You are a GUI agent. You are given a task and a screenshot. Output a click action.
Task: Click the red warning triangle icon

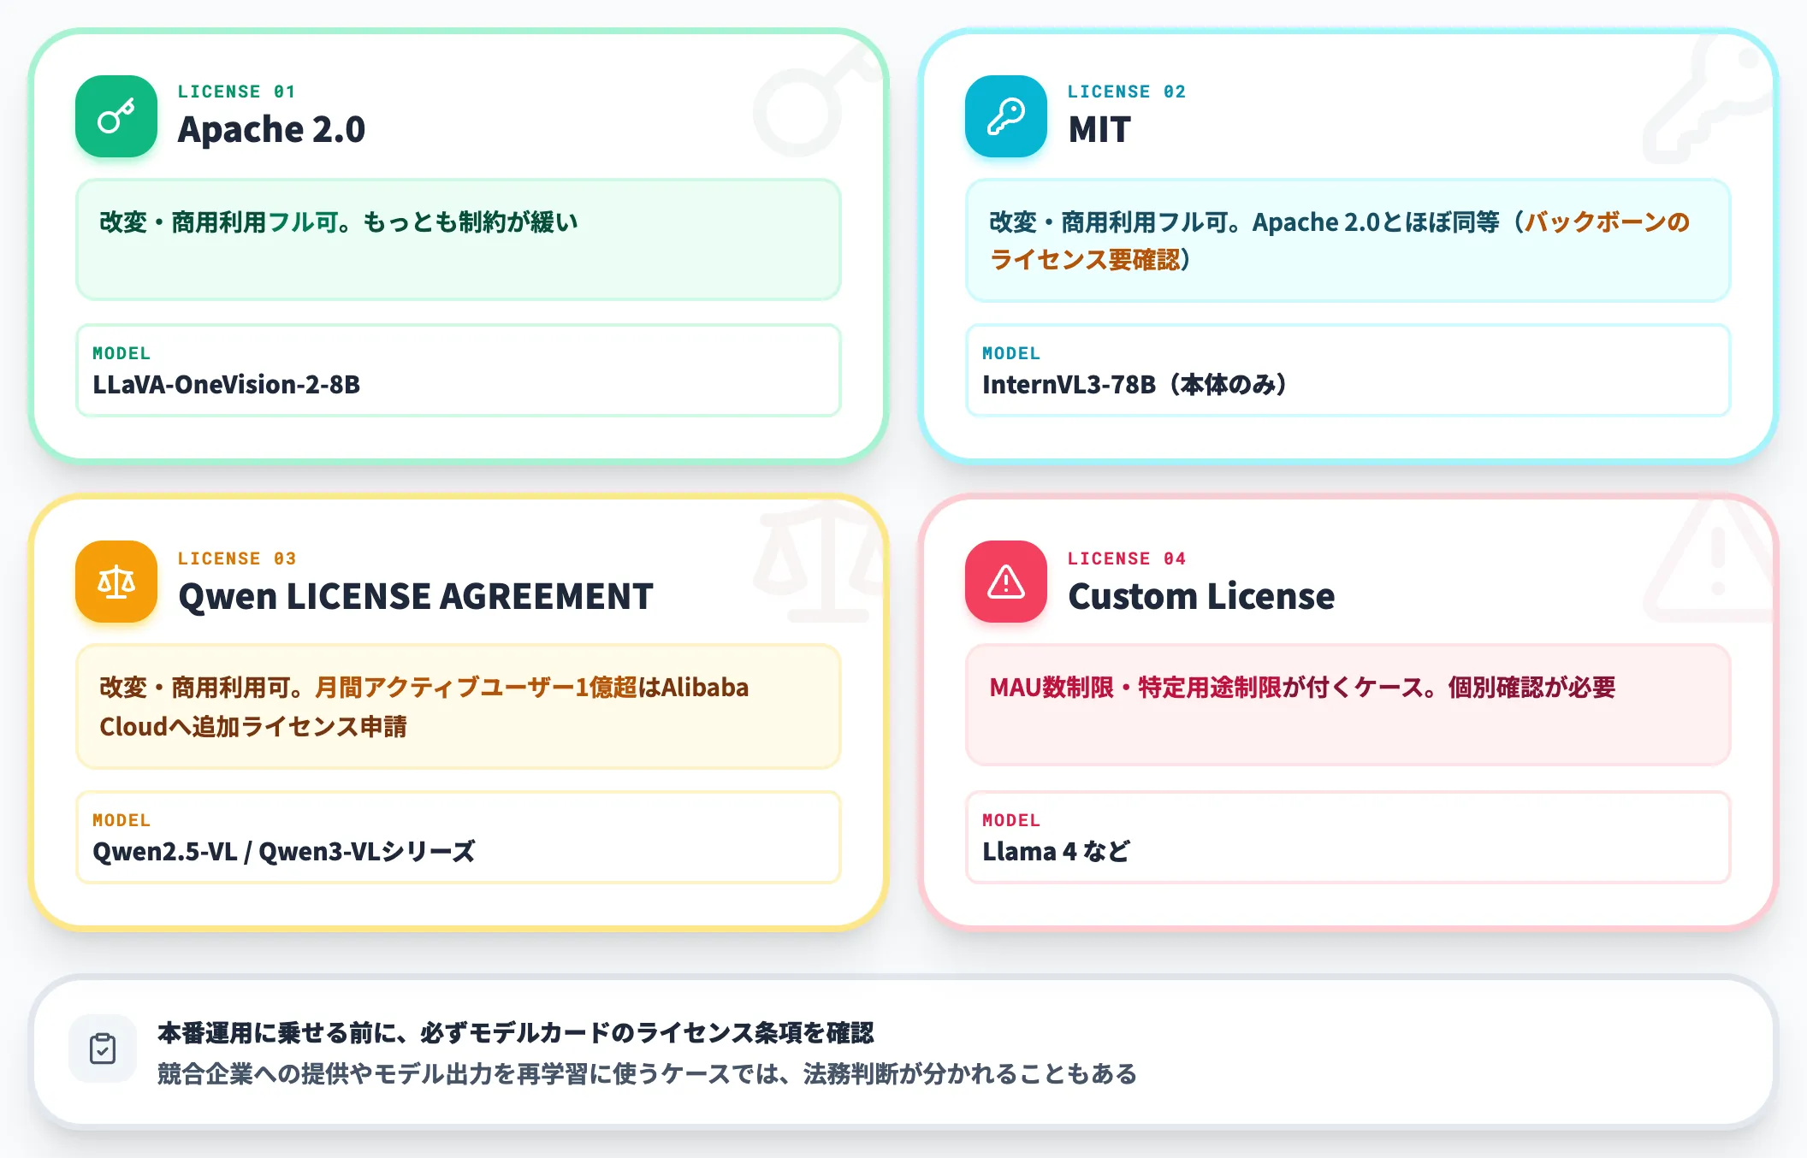(1006, 582)
